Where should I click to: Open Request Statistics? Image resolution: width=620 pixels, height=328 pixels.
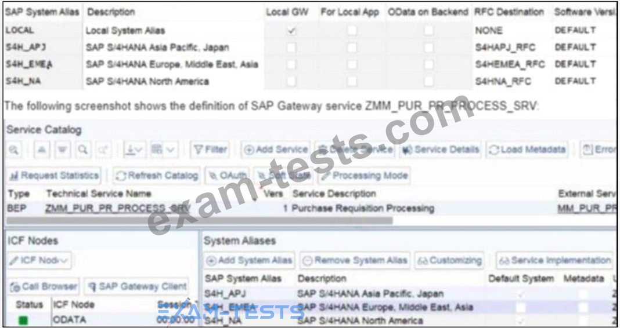(54, 176)
